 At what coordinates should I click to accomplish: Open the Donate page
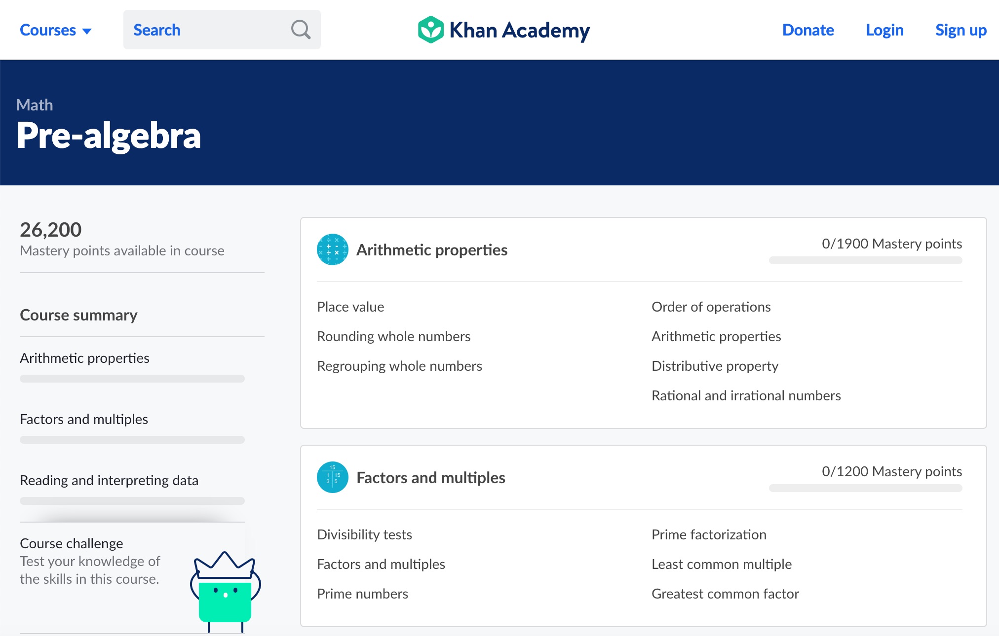click(808, 30)
